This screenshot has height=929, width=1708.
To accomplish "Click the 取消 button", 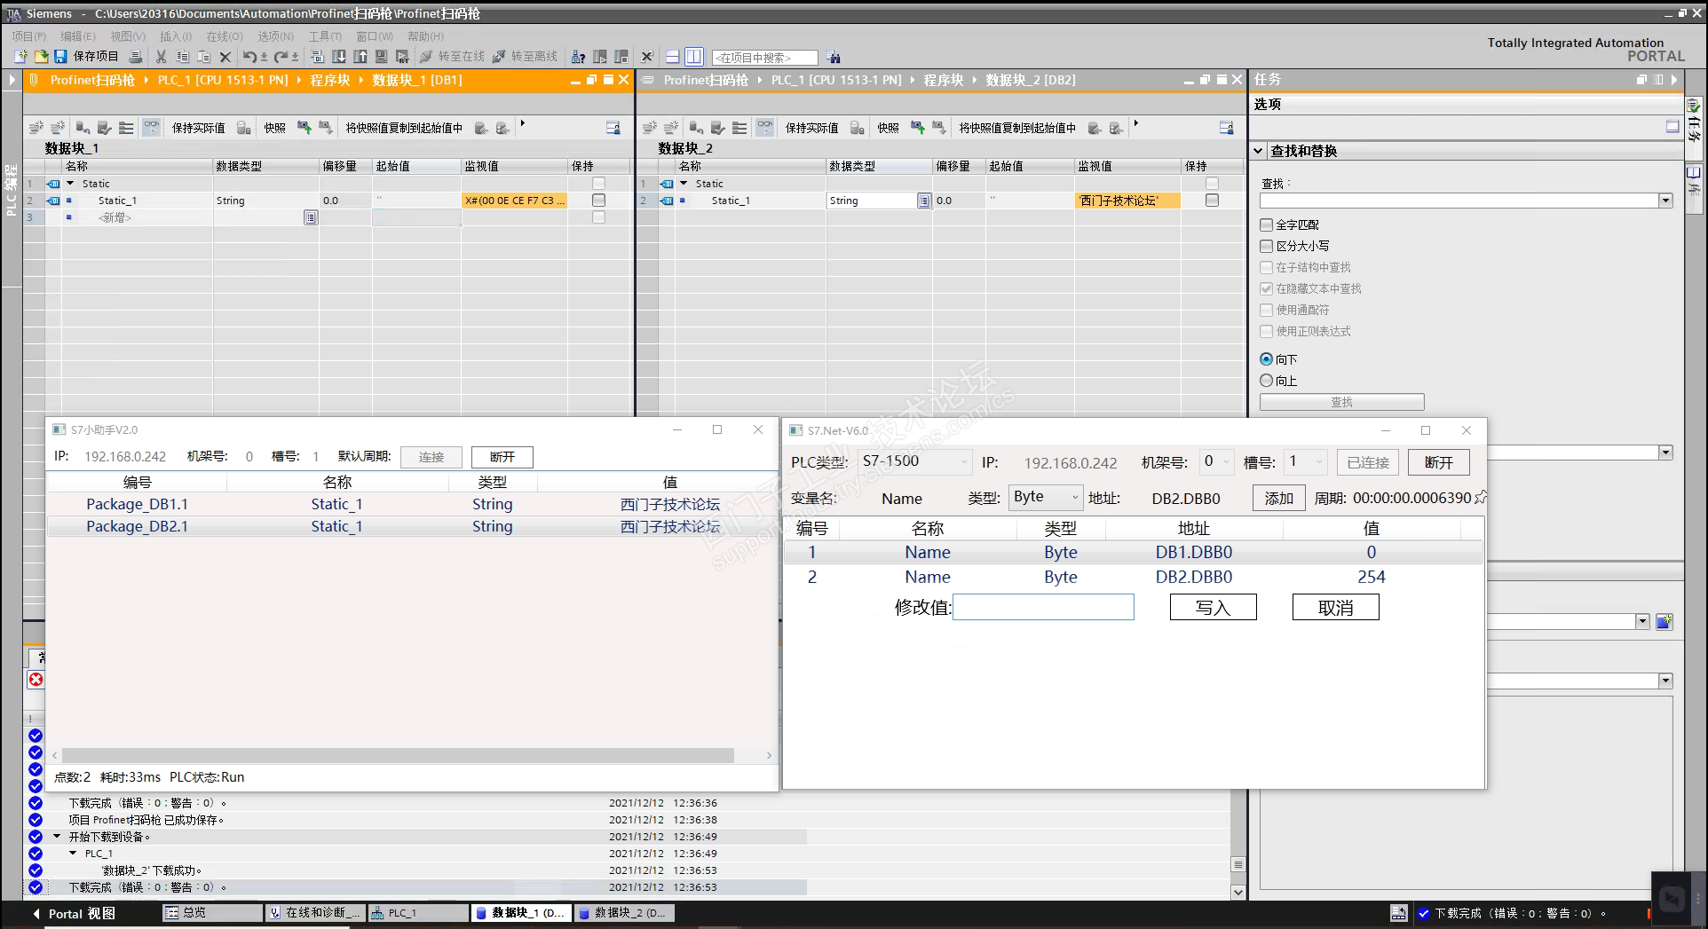I will click(x=1336, y=608).
